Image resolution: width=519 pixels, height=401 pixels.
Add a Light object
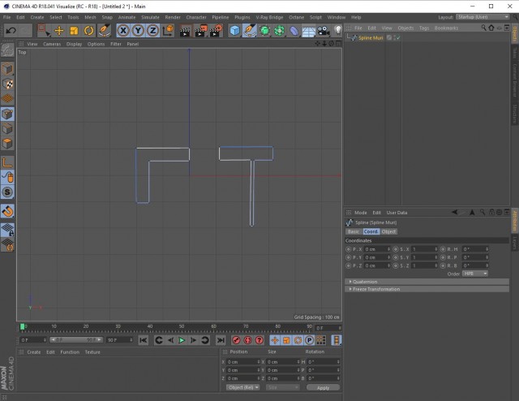tap(337, 31)
